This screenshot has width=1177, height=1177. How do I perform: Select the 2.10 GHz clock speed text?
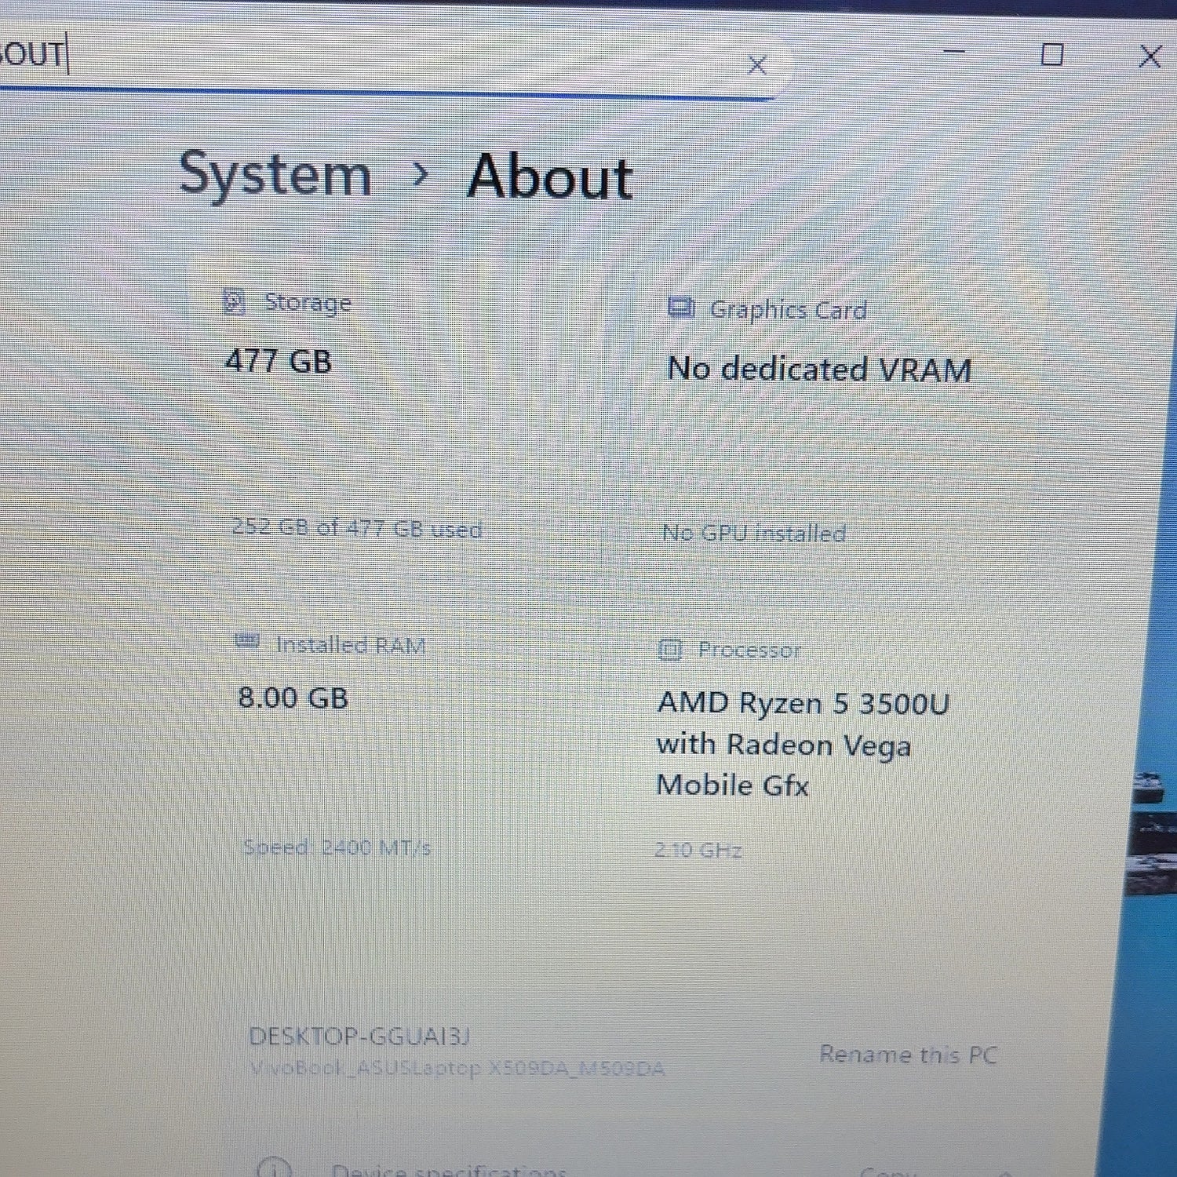pos(698,850)
